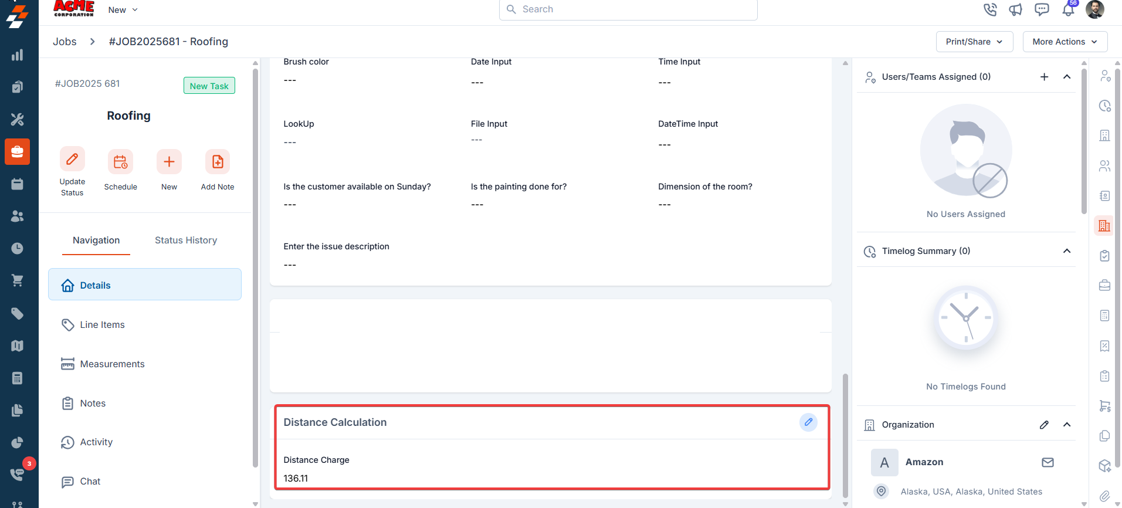Click the Amazon organization name
1122x508 pixels.
click(x=924, y=462)
